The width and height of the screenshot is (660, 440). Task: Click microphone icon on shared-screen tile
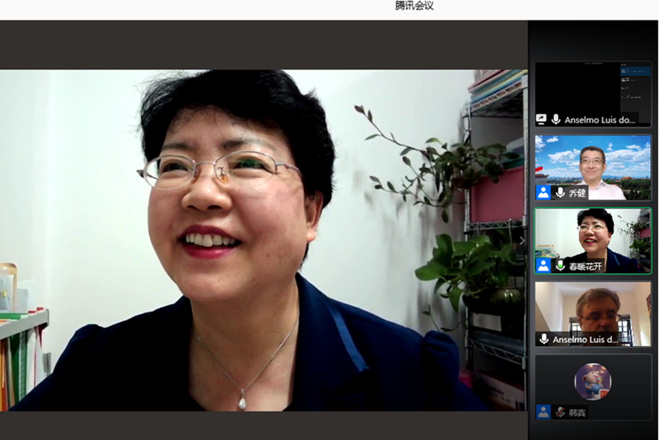coord(556,119)
